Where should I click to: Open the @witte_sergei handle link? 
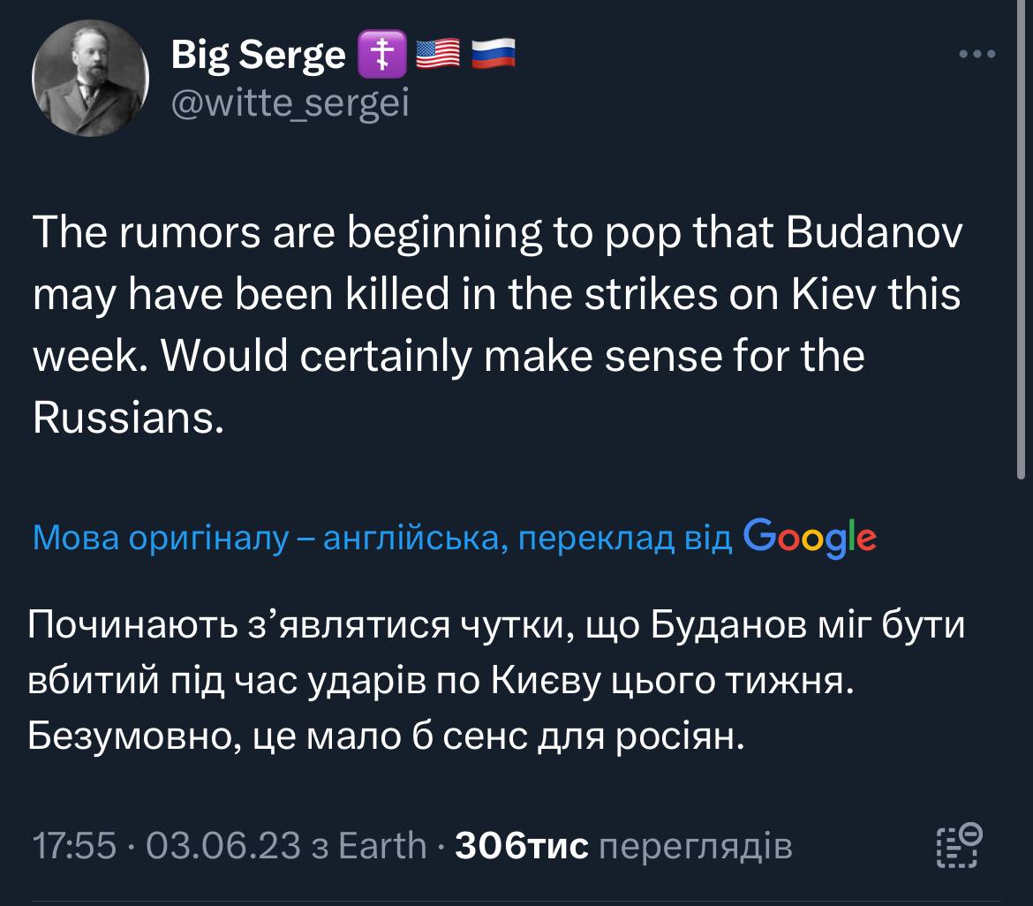290,104
